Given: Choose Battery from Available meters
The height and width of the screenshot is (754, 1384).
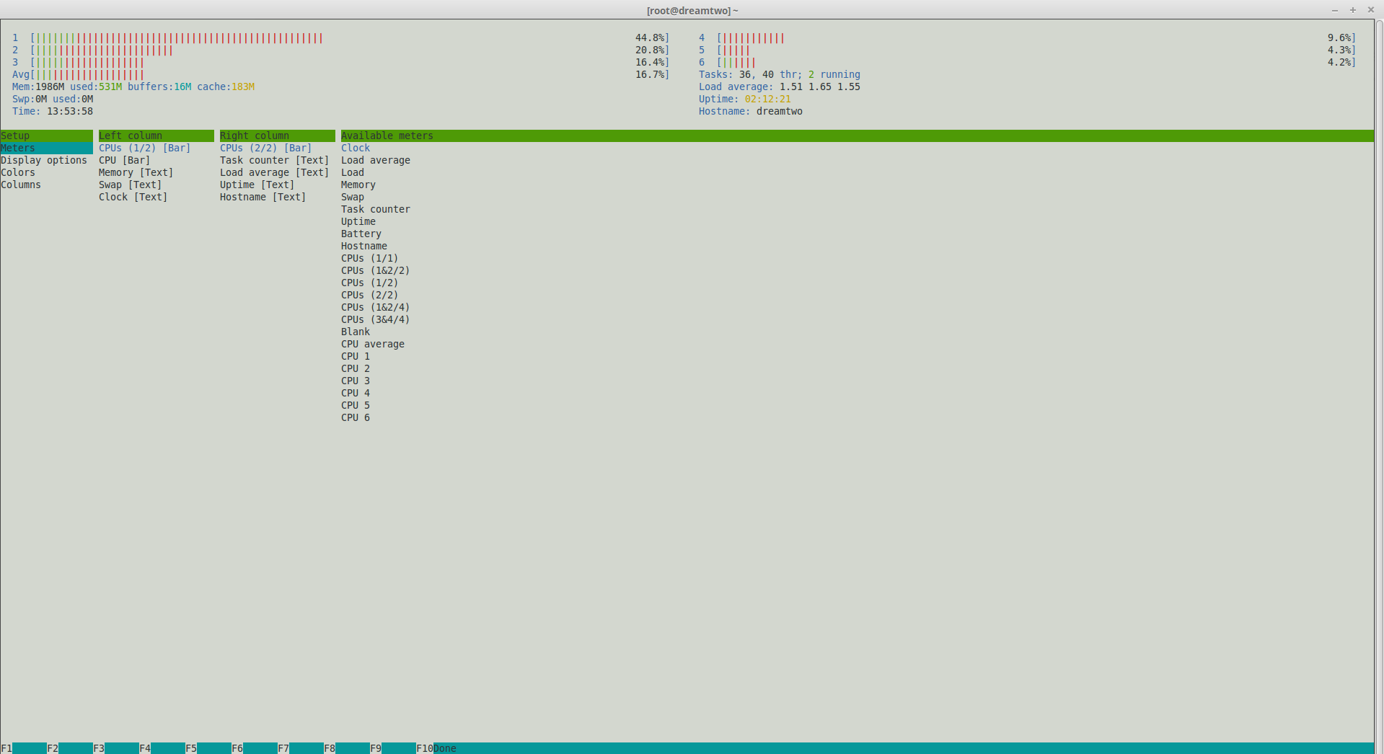Looking at the screenshot, I should [x=361, y=234].
